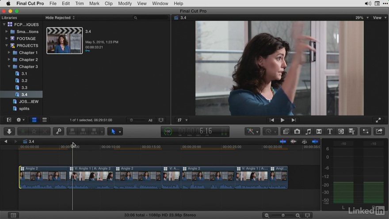
Task: Open the Themes browser
Action: 352,131
